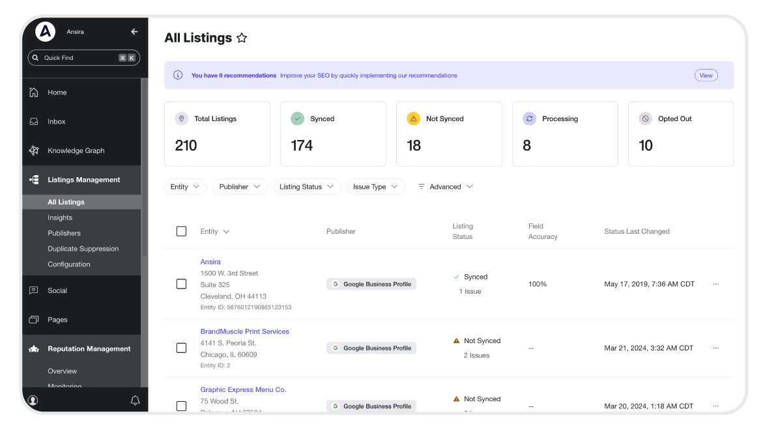The width and height of the screenshot is (763, 433).
Task: Select the Total Listings card showing 210
Action: (217, 133)
